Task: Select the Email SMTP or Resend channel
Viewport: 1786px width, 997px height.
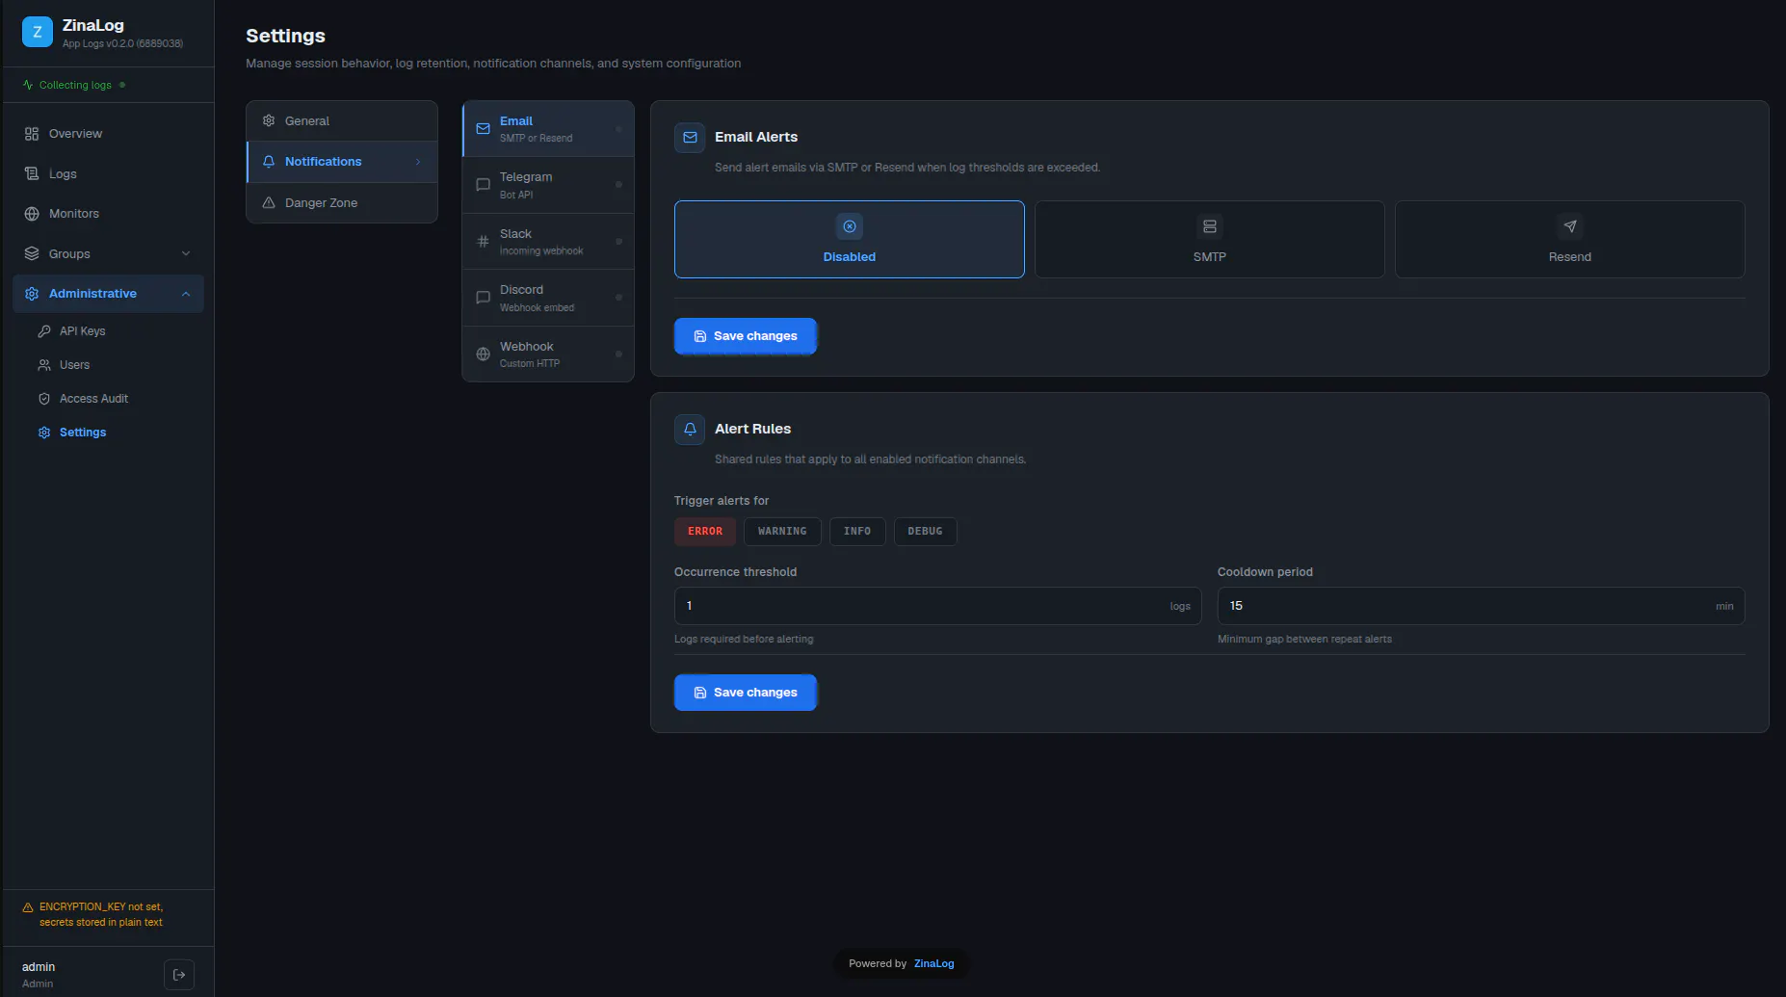Action: (548, 129)
